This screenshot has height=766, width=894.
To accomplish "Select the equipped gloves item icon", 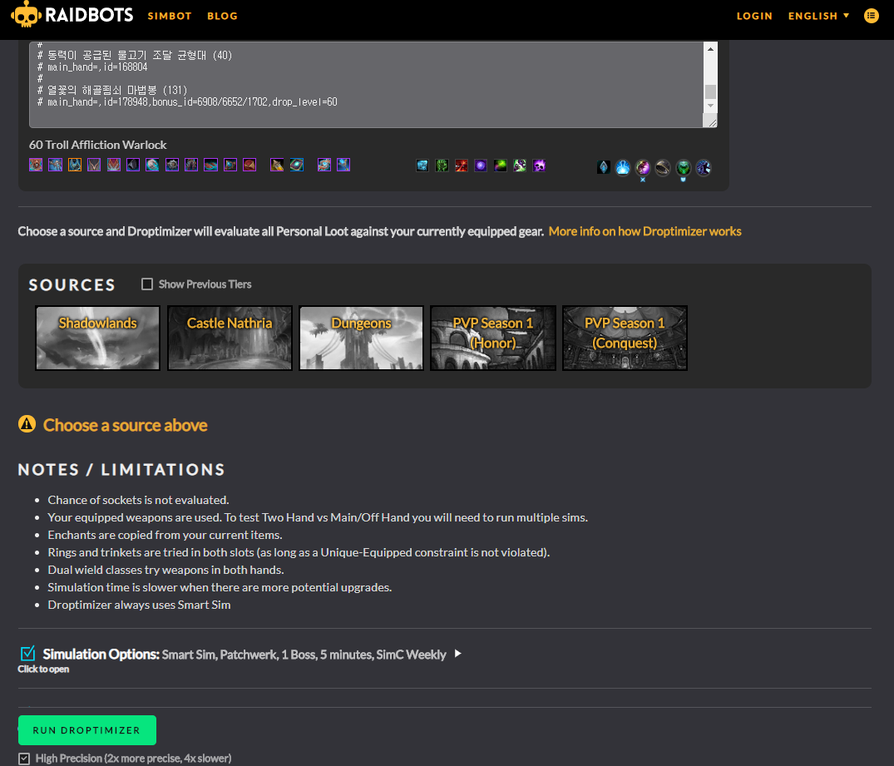I will point(152,166).
